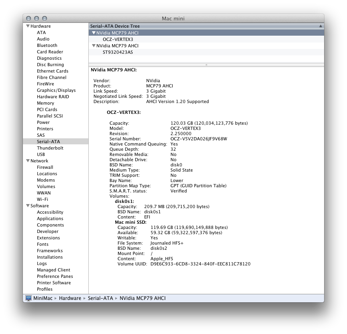Open Installations section
347x334 pixels.
click(50, 257)
